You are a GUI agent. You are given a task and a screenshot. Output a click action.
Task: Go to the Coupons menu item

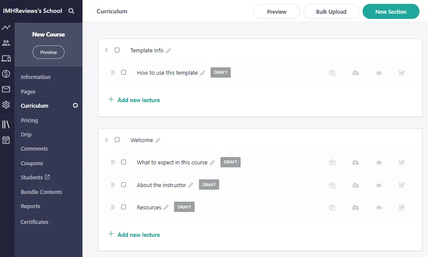pyautogui.click(x=32, y=163)
